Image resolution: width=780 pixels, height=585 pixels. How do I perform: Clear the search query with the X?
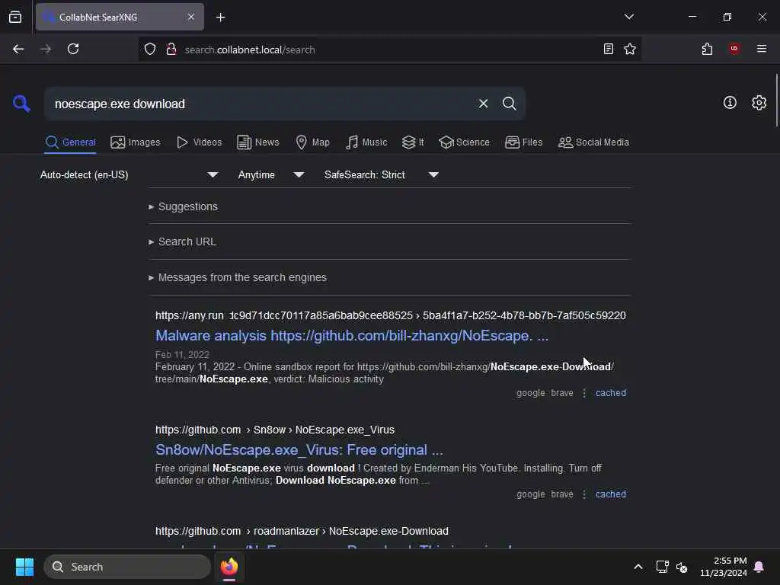pyautogui.click(x=483, y=104)
